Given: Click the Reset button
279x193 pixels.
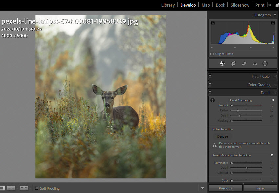Looking at the screenshot, I should (x=260, y=188).
